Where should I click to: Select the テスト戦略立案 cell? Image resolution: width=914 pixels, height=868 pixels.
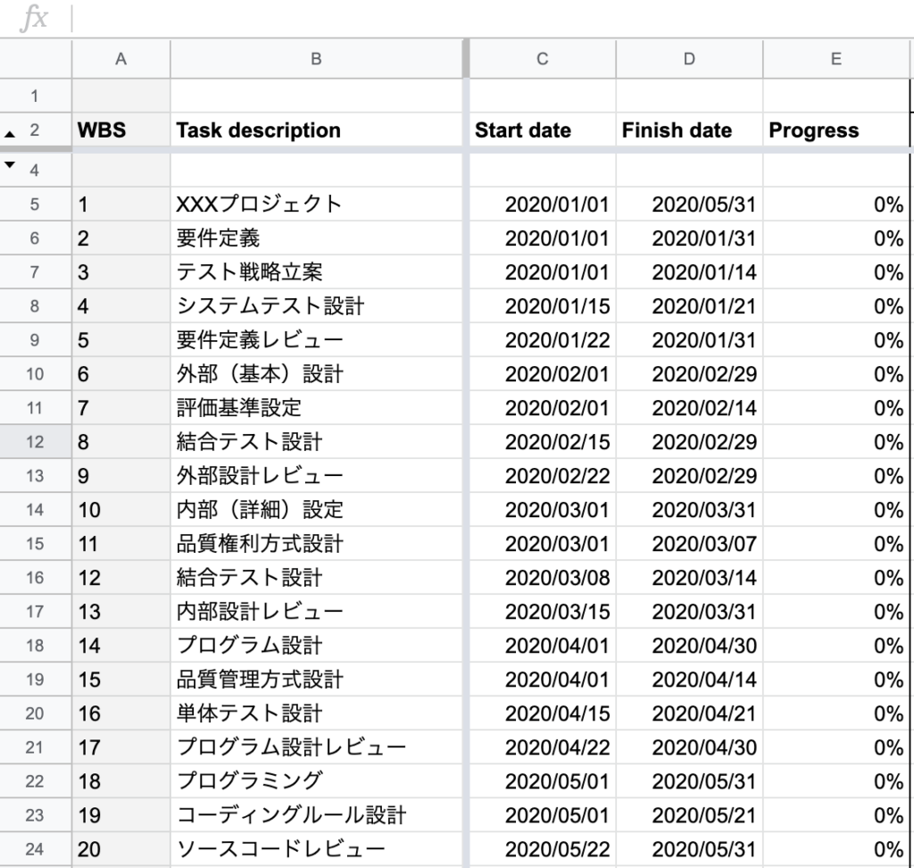[x=316, y=271]
